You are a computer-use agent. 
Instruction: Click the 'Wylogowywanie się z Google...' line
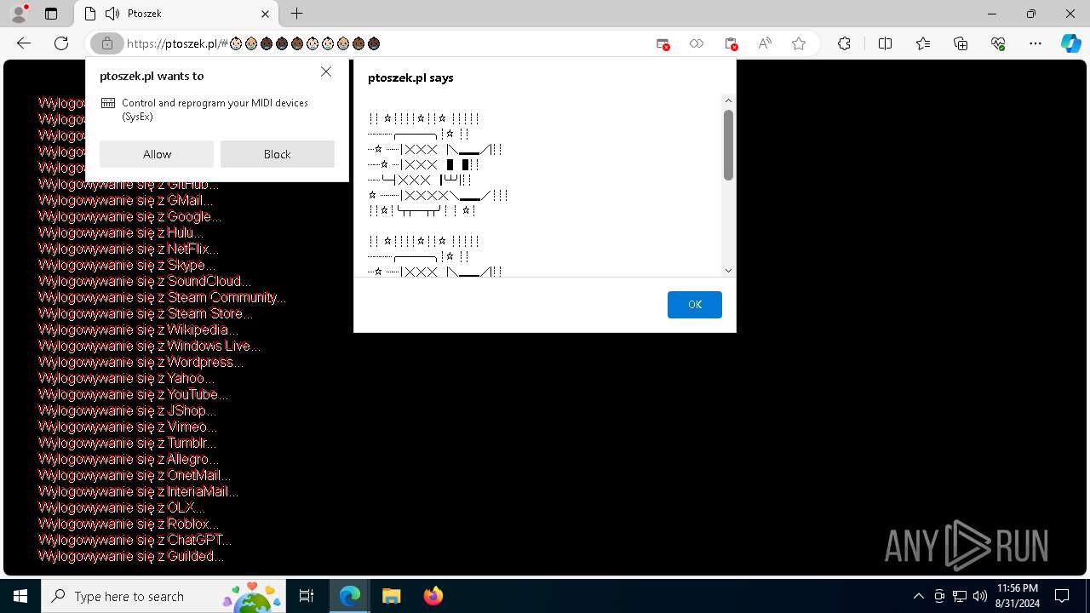(x=129, y=216)
